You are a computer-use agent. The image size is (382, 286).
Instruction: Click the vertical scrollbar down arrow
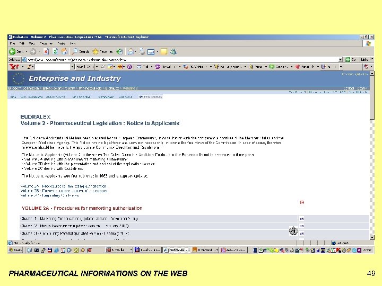click(x=372, y=237)
